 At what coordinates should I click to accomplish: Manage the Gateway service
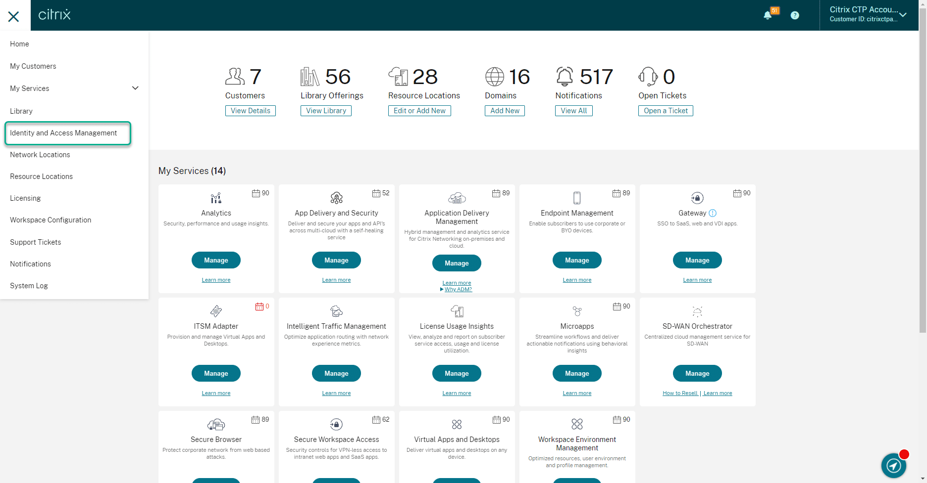[x=697, y=260]
